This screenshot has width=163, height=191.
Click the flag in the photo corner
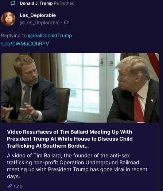point(154,63)
